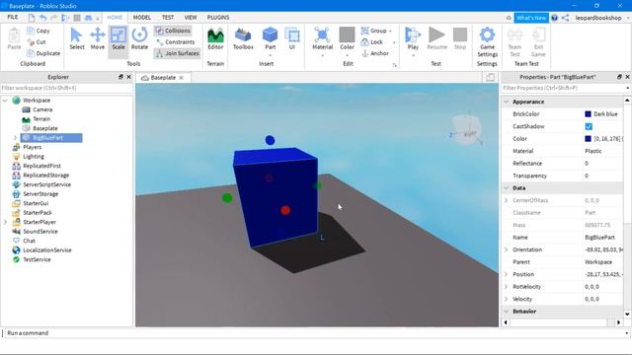Click the Color property swatch

click(x=588, y=139)
